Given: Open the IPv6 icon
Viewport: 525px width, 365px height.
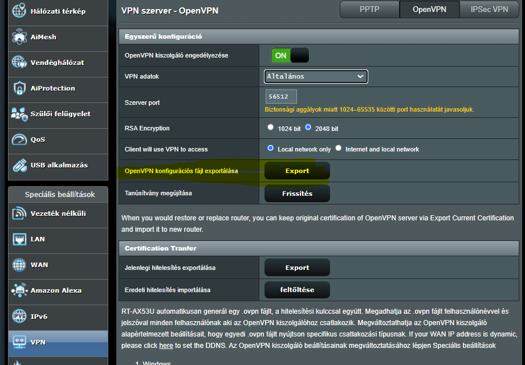Looking at the screenshot, I should 19,316.
